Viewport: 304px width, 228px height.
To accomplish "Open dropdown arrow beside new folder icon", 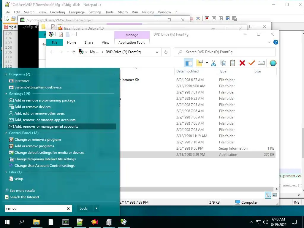I will [207, 63].
